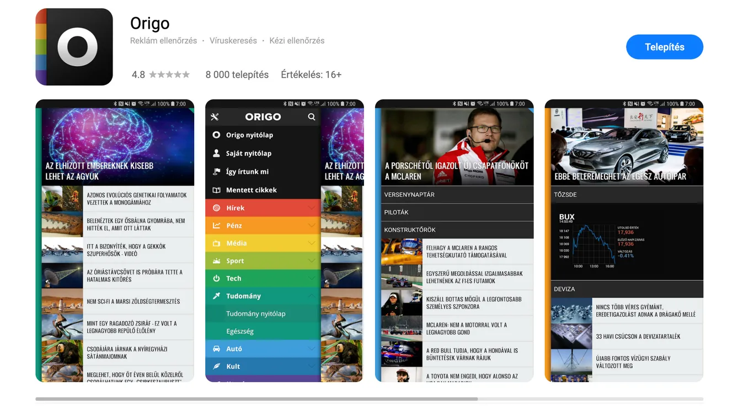
Task: Click the KONSTRUKTŐRÖK section header
Action: click(x=457, y=230)
